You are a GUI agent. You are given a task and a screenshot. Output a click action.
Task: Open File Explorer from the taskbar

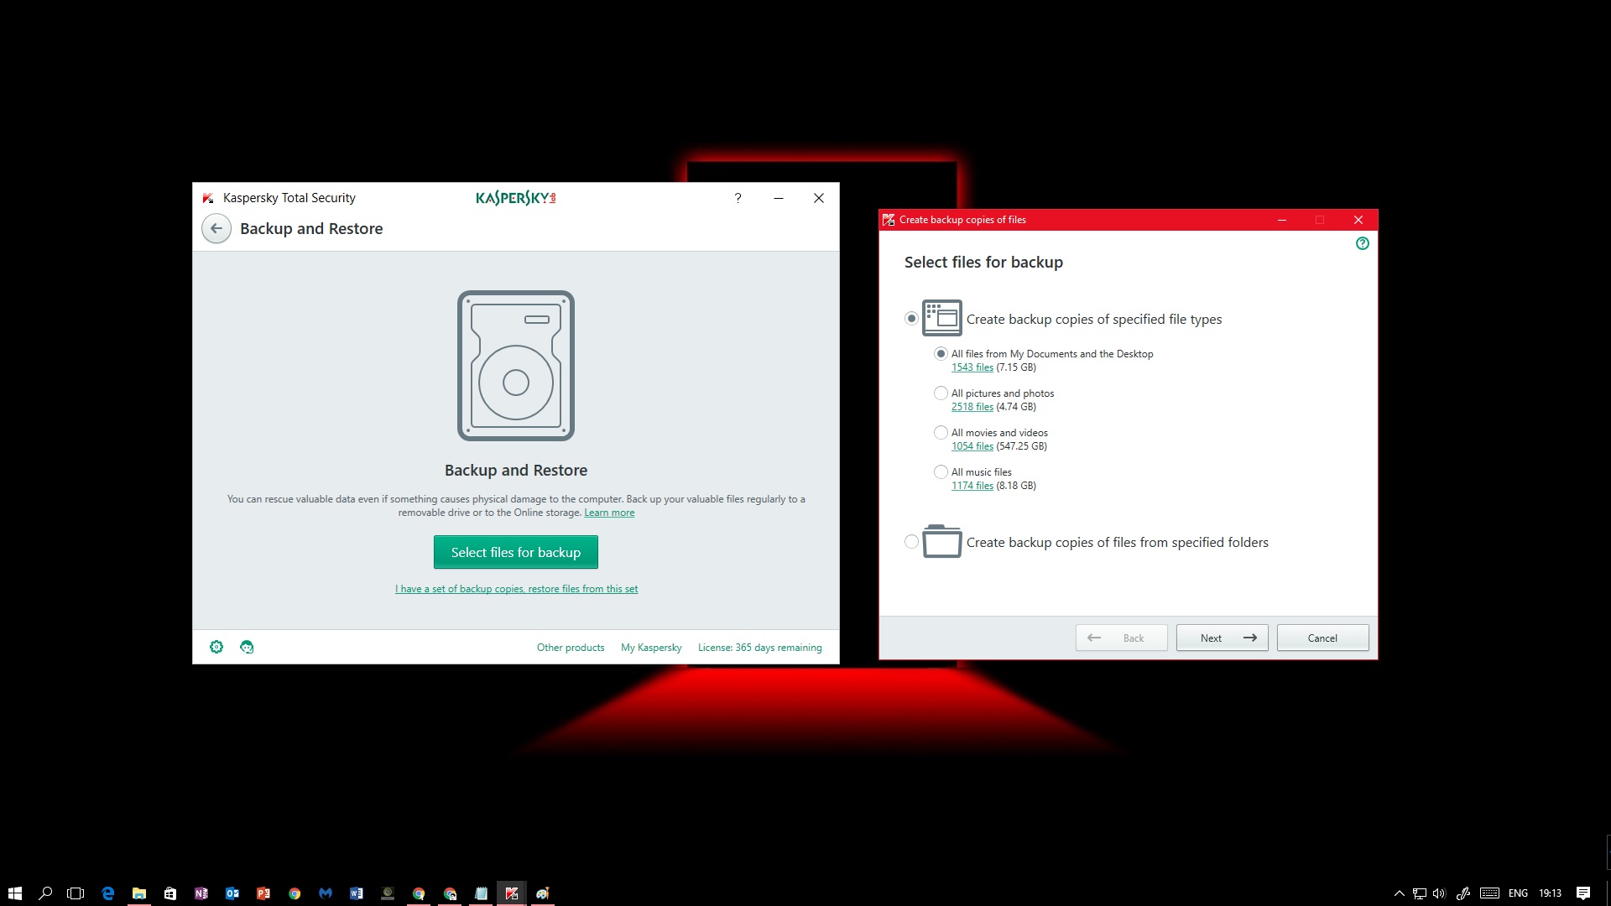click(139, 893)
